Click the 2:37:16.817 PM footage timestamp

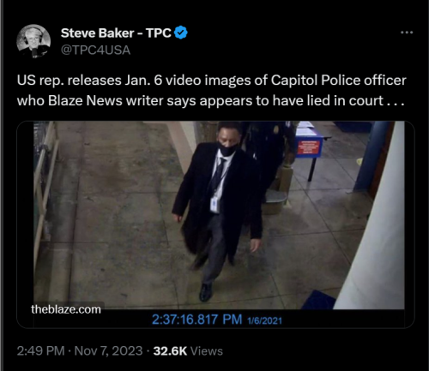pyautogui.click(x=196, y=320)
